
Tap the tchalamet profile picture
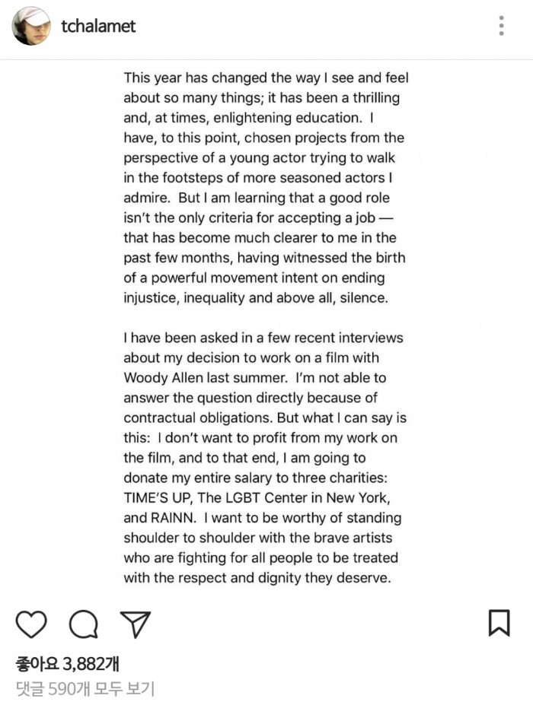(x=31, y=26)
